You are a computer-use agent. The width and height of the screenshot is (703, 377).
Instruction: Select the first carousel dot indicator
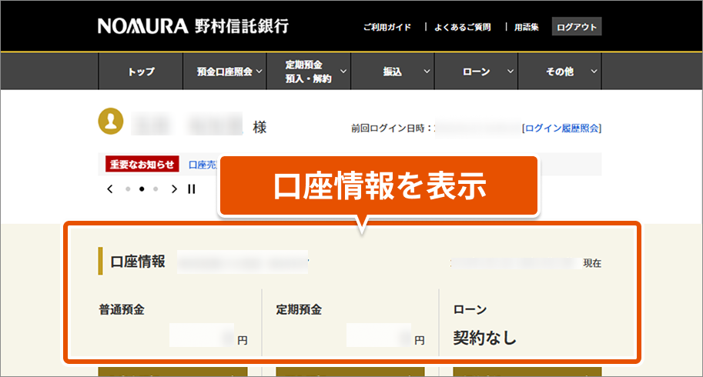[x=128, y=188]
